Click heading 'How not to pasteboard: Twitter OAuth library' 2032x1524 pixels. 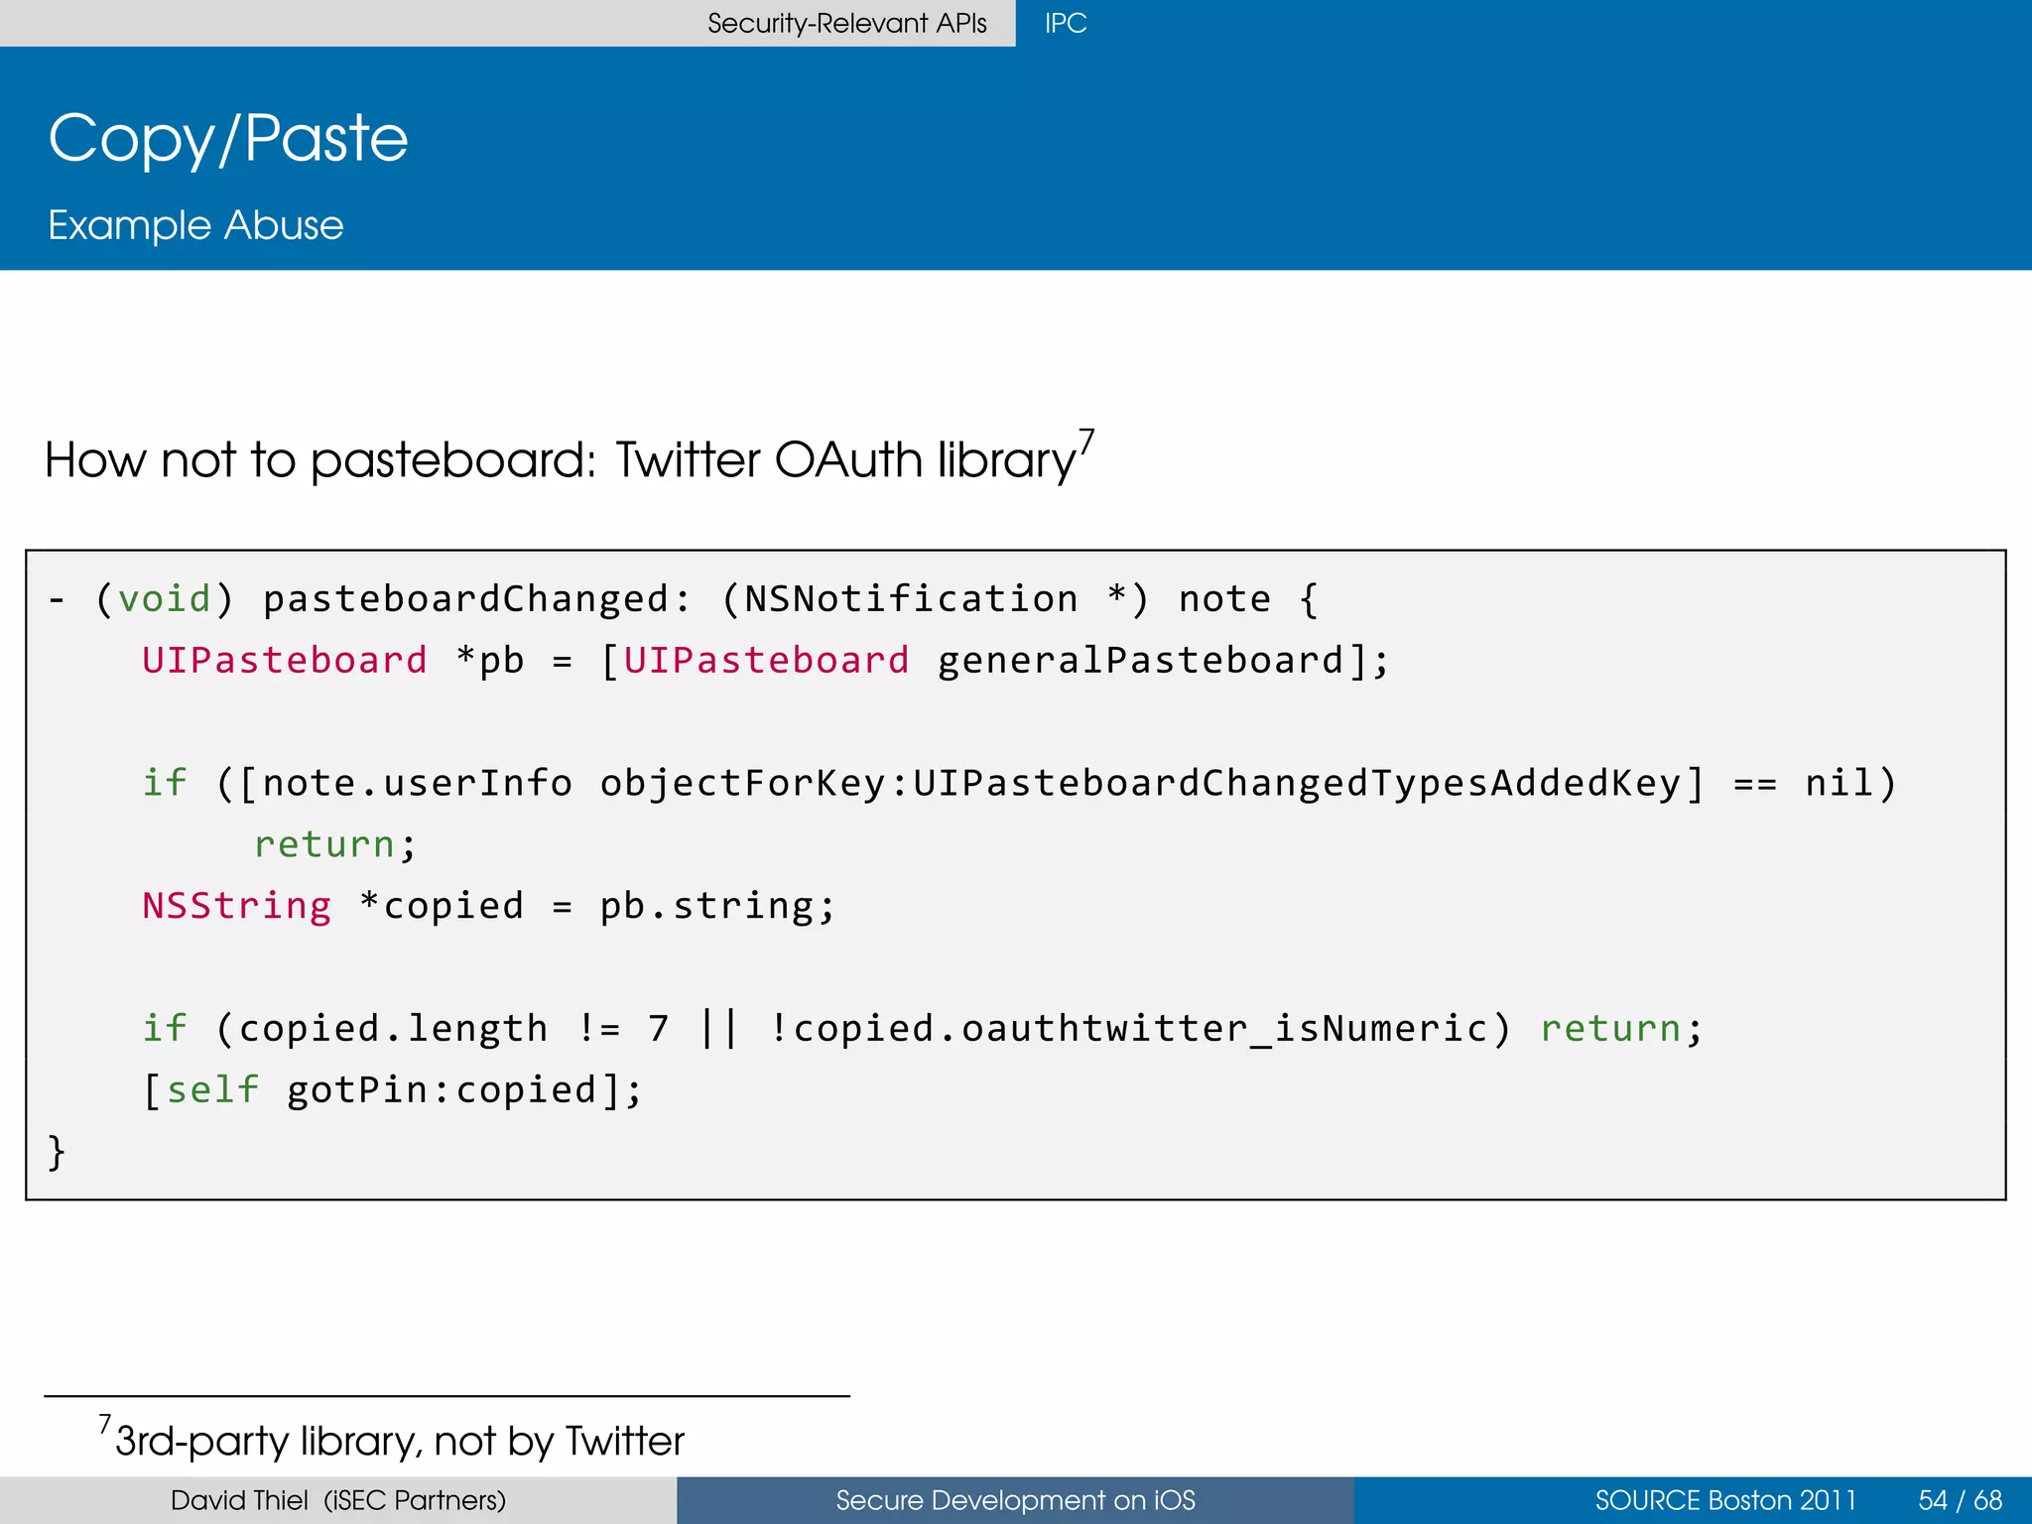click(561, 459)
